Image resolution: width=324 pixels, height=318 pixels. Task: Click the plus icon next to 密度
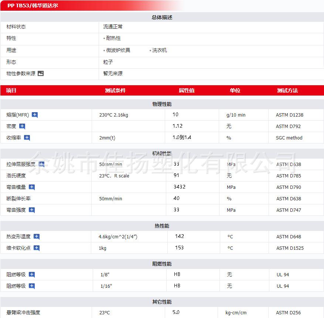(22, 126)
